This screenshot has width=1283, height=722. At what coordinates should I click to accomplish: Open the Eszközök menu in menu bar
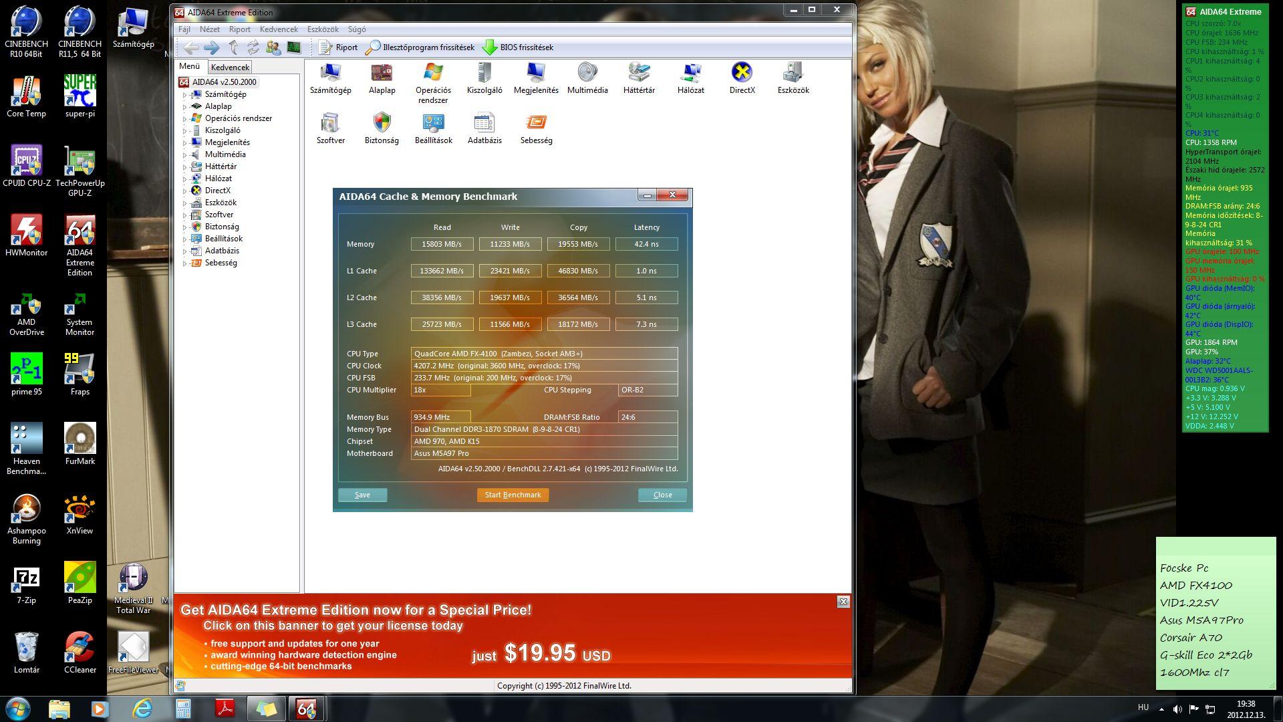pyautogui.click(x=323, y=29)
